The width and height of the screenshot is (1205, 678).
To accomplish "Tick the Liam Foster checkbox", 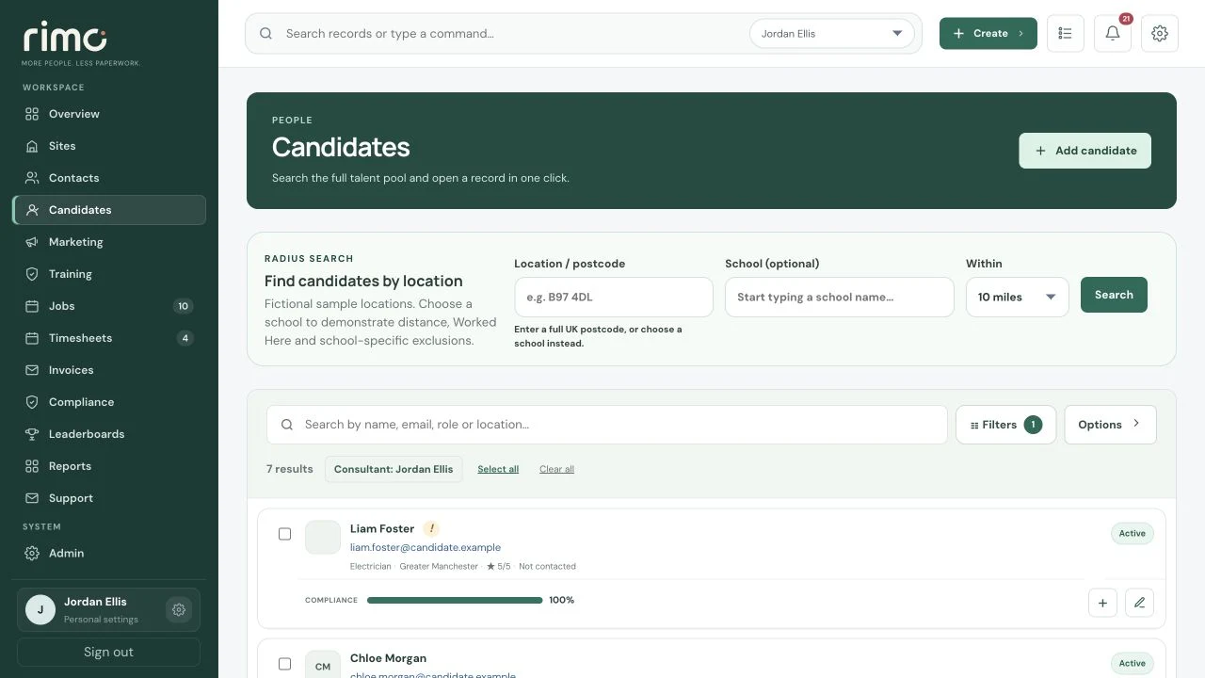I will pos(285,534).
